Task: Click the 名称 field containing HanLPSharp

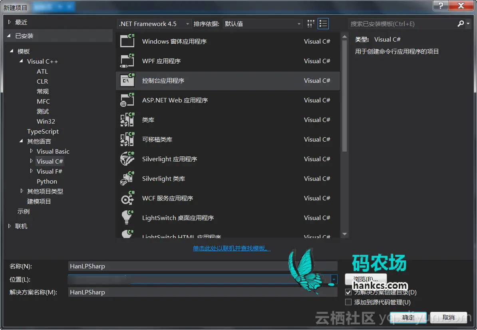Action: [x=203, y=266]
